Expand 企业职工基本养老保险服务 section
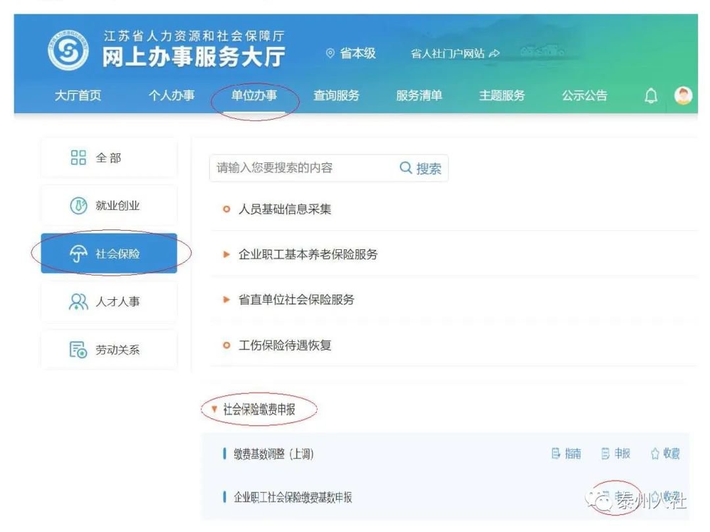The height and width of the screenshot is (532, 710). pyautogui.click(x=308, y=254)
